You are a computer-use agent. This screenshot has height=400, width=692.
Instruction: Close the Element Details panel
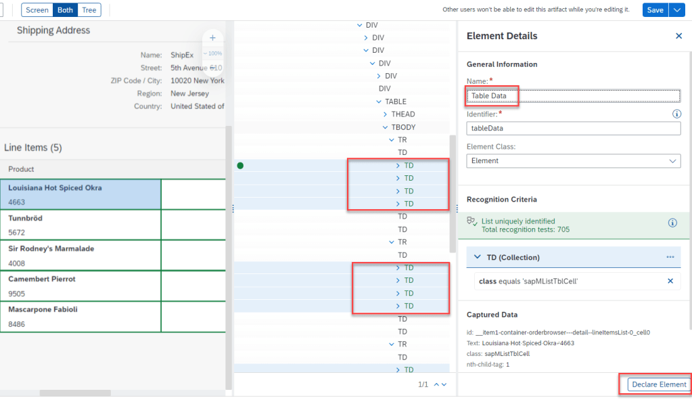(x=678, y=36)
